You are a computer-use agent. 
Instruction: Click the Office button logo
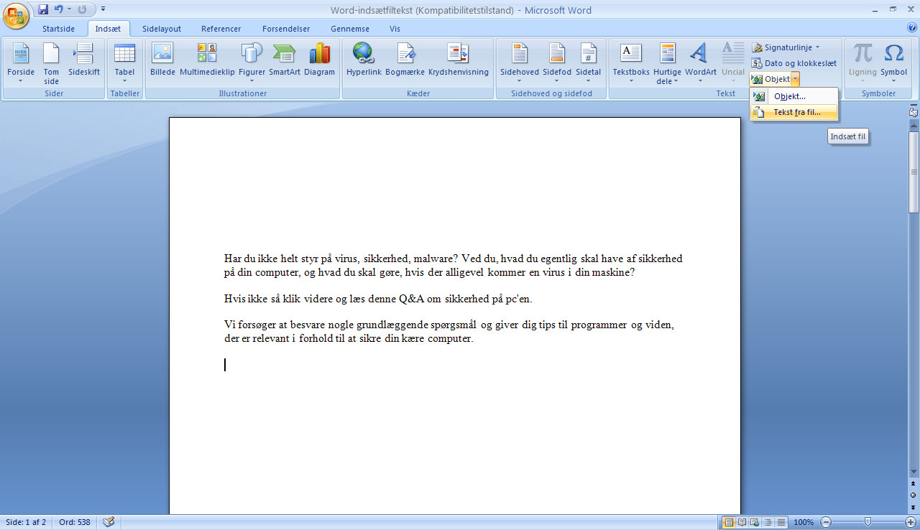(x=17, y=14)
